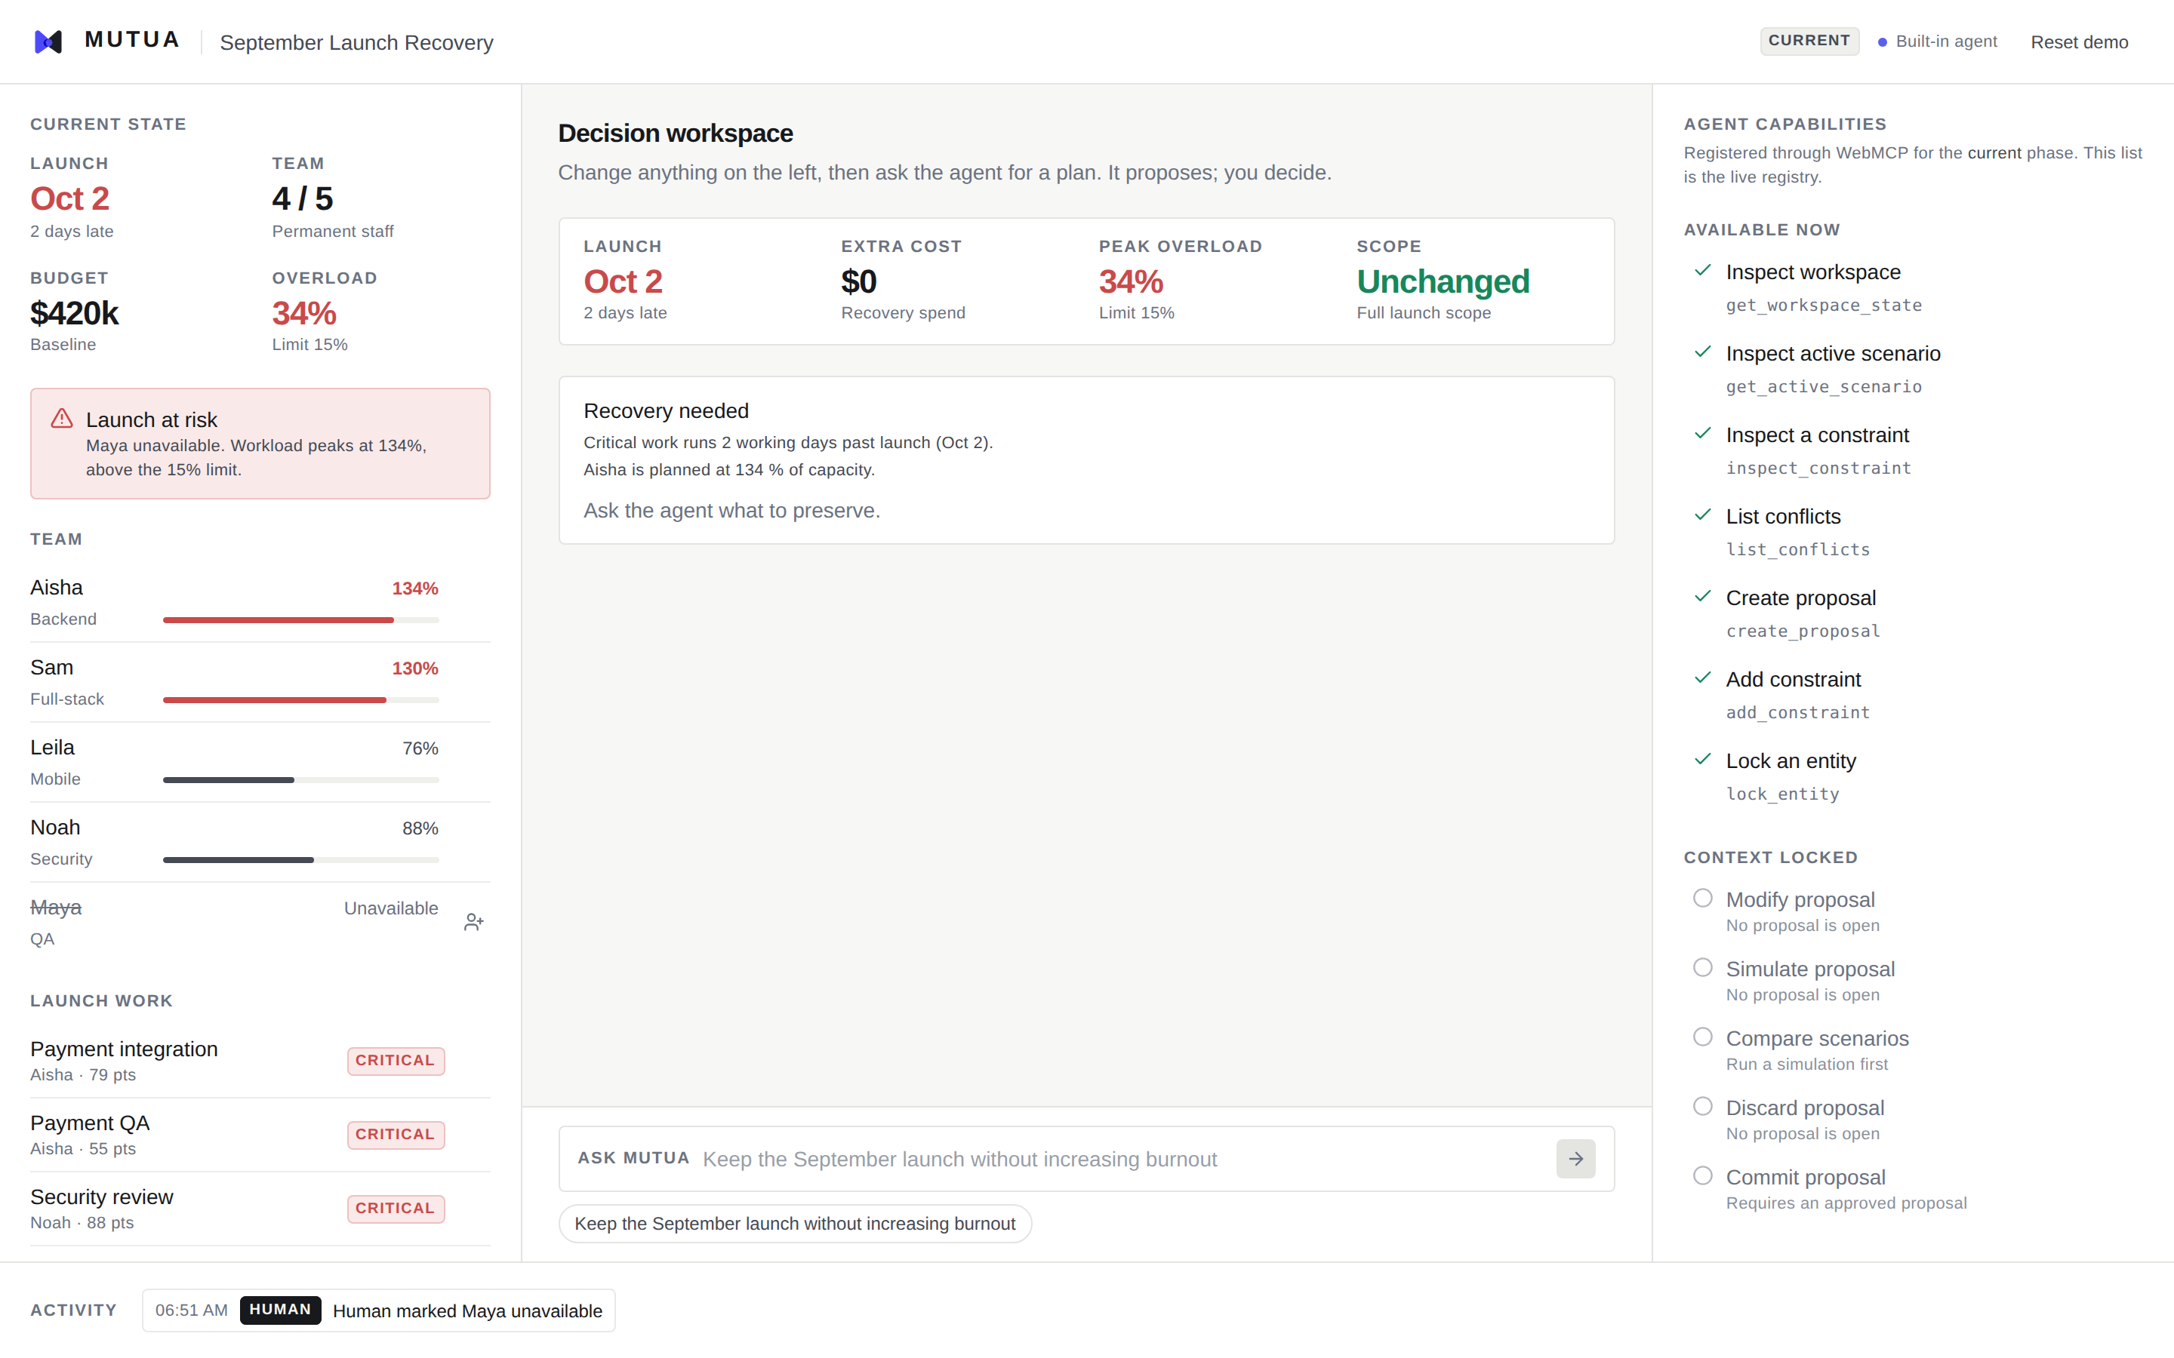Open the Payment integration work item
The height and width of the screenshot is (1358, 2174).
pyautogui.click(x=260, y=1061)
